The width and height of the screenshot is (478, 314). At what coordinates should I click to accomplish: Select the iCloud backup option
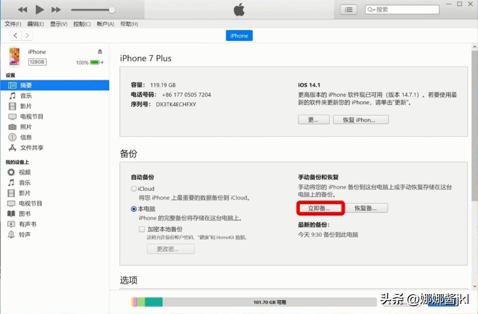134,188
